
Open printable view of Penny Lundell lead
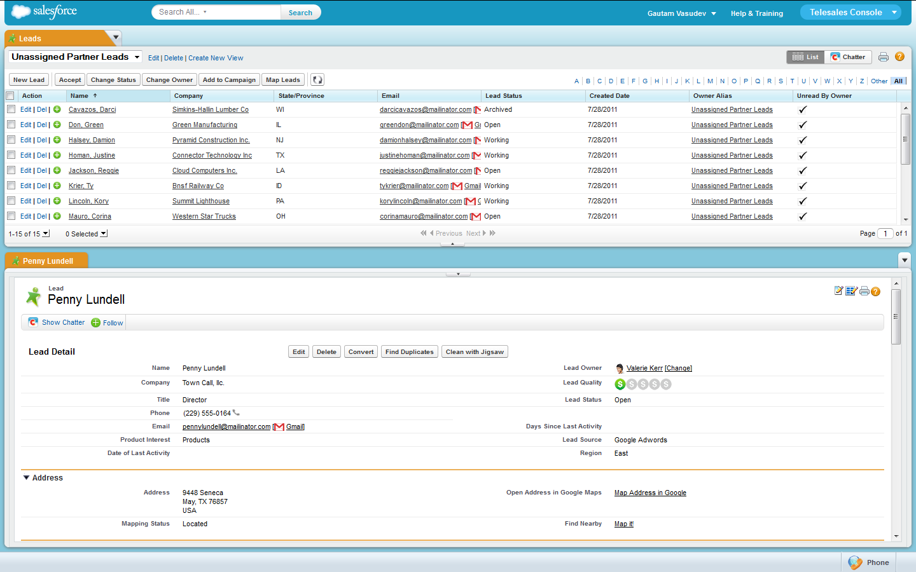pos(864,291)
